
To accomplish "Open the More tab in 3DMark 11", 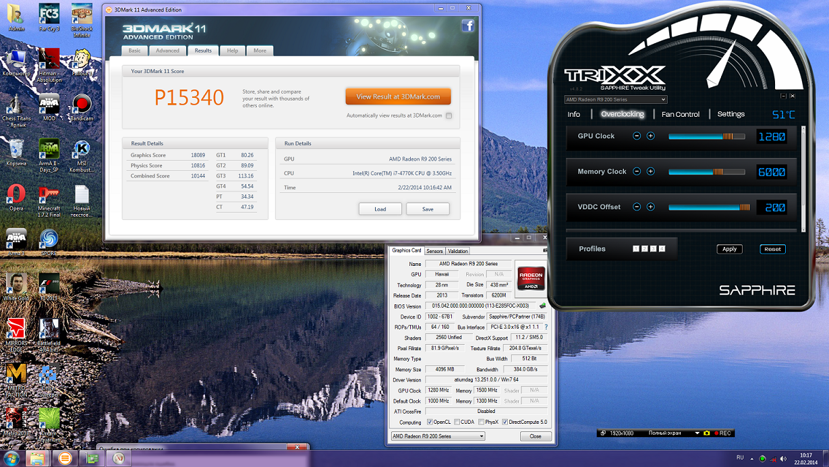I will tap(260, 51).
